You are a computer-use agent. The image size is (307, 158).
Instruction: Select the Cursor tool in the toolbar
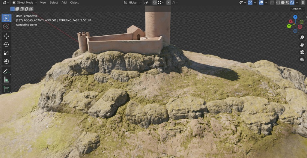pos(6,26)
